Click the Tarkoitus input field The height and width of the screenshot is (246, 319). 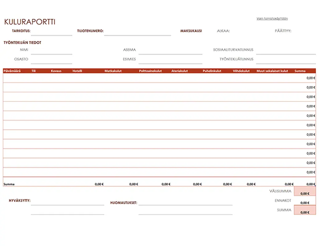pyautogui.click(x=51, y=32)
